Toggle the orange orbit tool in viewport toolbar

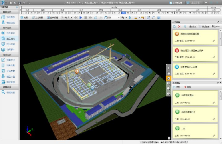168,78
